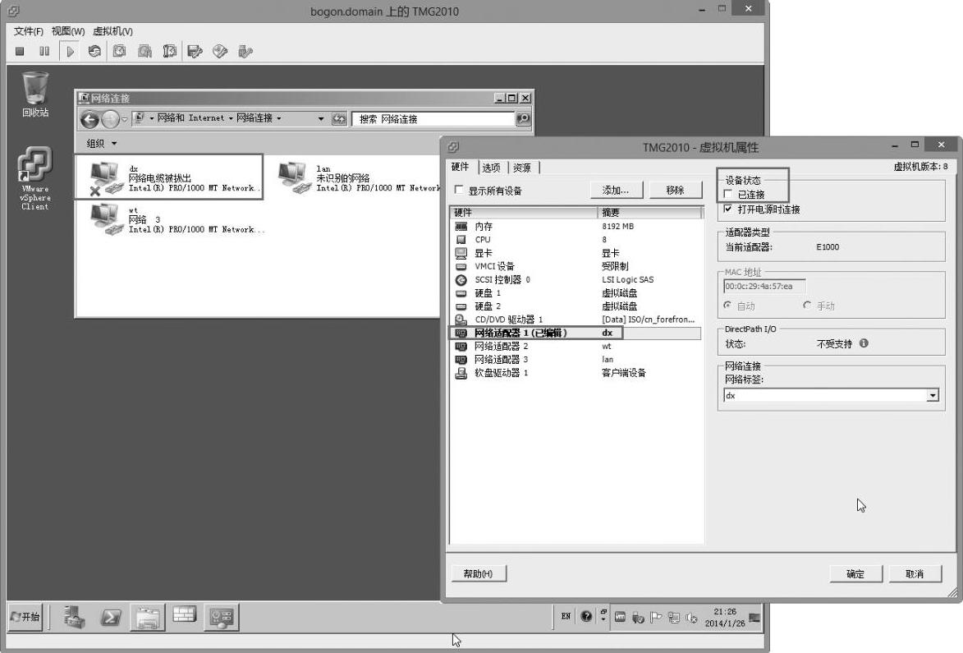Open the control panel taskbar icon
This screenshot has height=653, width=963.
pyautogui.click(x=221, y=617)
